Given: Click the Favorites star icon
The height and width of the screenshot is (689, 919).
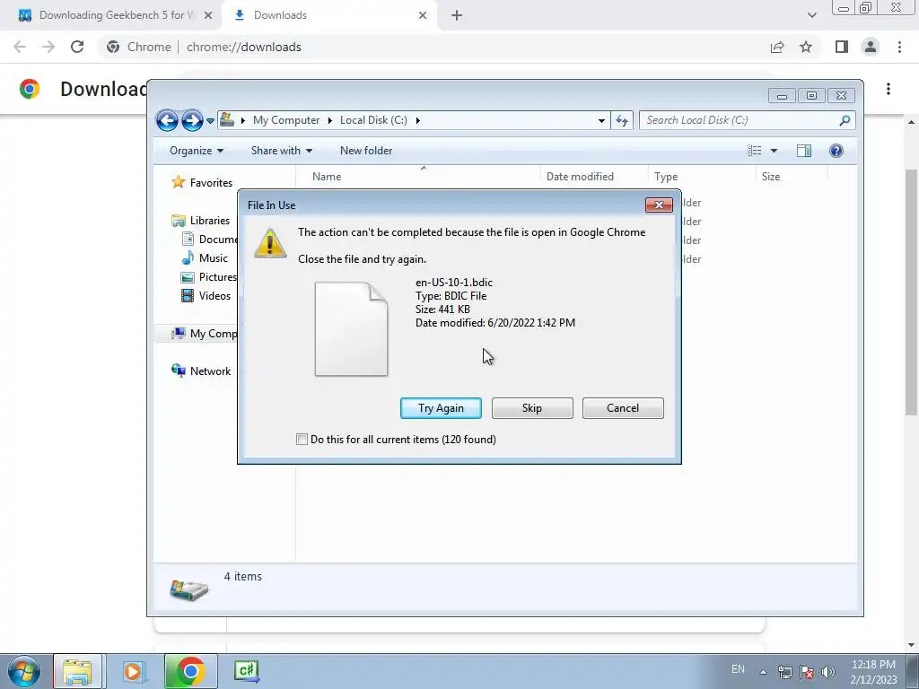Looking at the screenshot, I should [x=179, y=182].
